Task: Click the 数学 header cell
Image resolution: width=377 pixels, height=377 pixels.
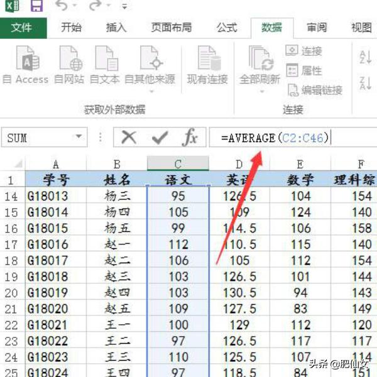Action: pos(300,180)
